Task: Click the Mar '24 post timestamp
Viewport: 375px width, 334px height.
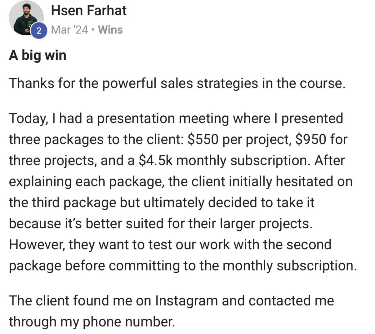Action: (x=69, y=30)
